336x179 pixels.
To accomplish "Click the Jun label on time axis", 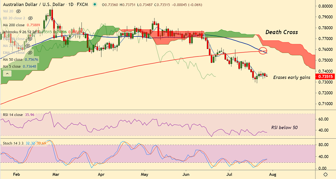I will click(x=186, y=174).
